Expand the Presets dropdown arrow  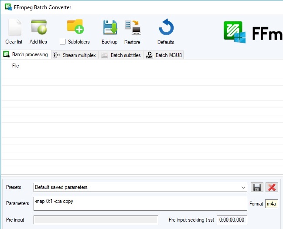pyautogui.click(x=243, y=187)
